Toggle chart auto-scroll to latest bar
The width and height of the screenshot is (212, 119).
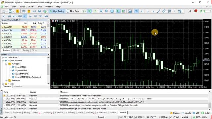coord(118,11)
